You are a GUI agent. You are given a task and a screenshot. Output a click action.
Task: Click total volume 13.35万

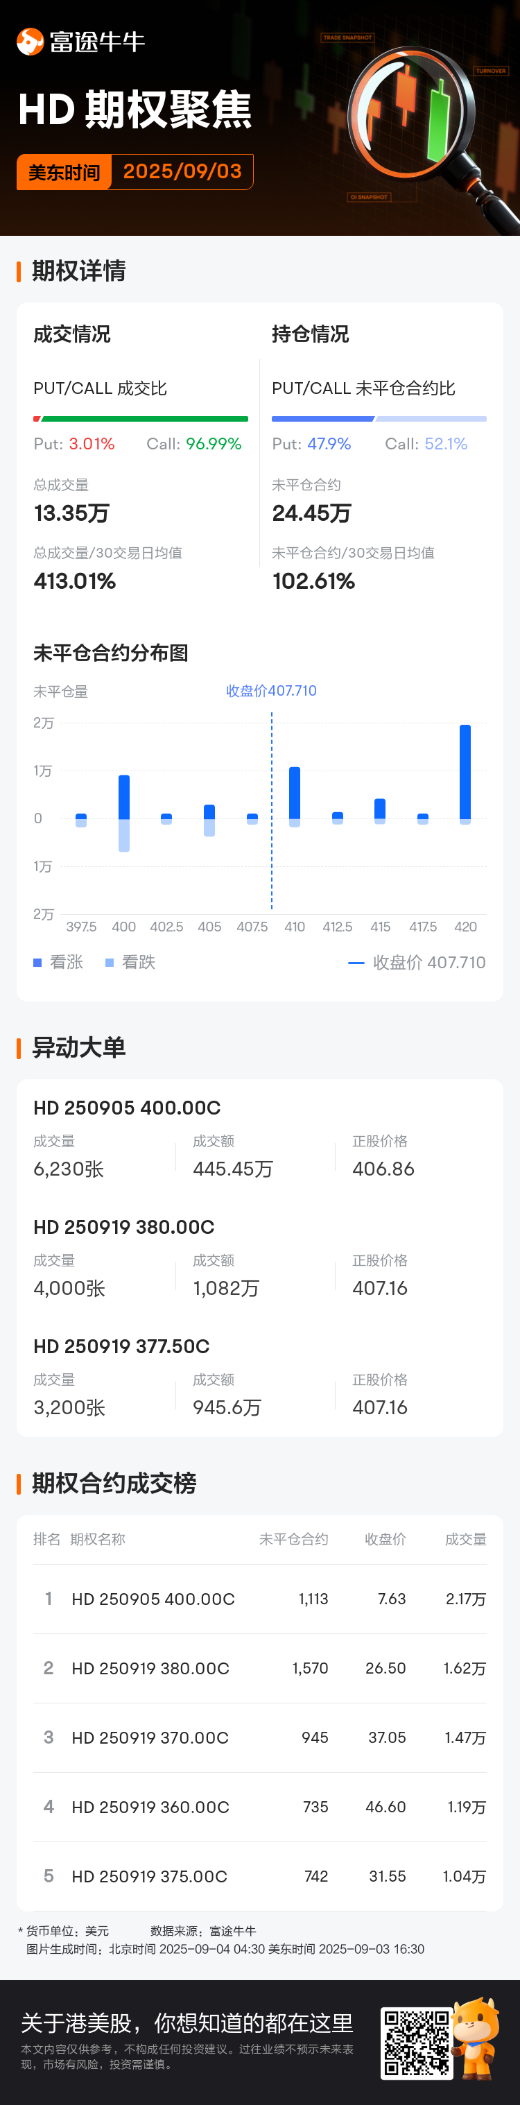[x=72, y=513]
